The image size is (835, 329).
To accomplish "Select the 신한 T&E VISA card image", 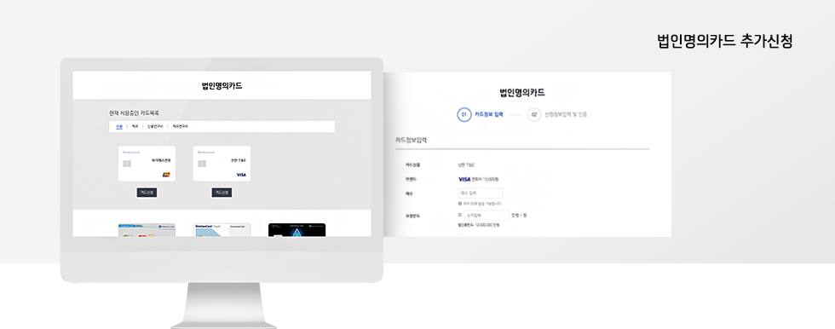I will click(x=222, y=164).
